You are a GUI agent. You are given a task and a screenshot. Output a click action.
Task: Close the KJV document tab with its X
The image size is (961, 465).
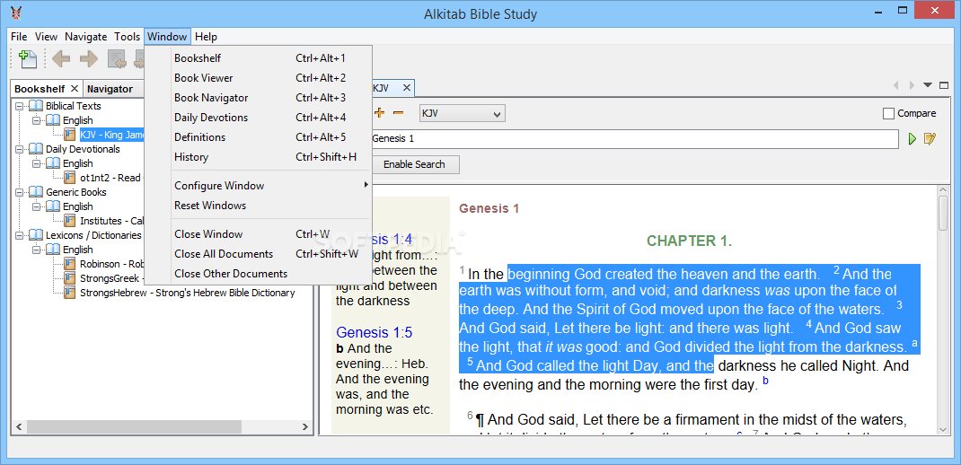tap(406, 88)
